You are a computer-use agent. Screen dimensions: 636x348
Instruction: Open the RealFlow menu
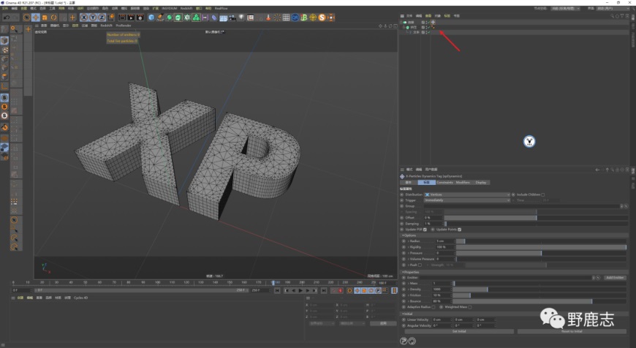pyautogui.click(x=221, y=8)
